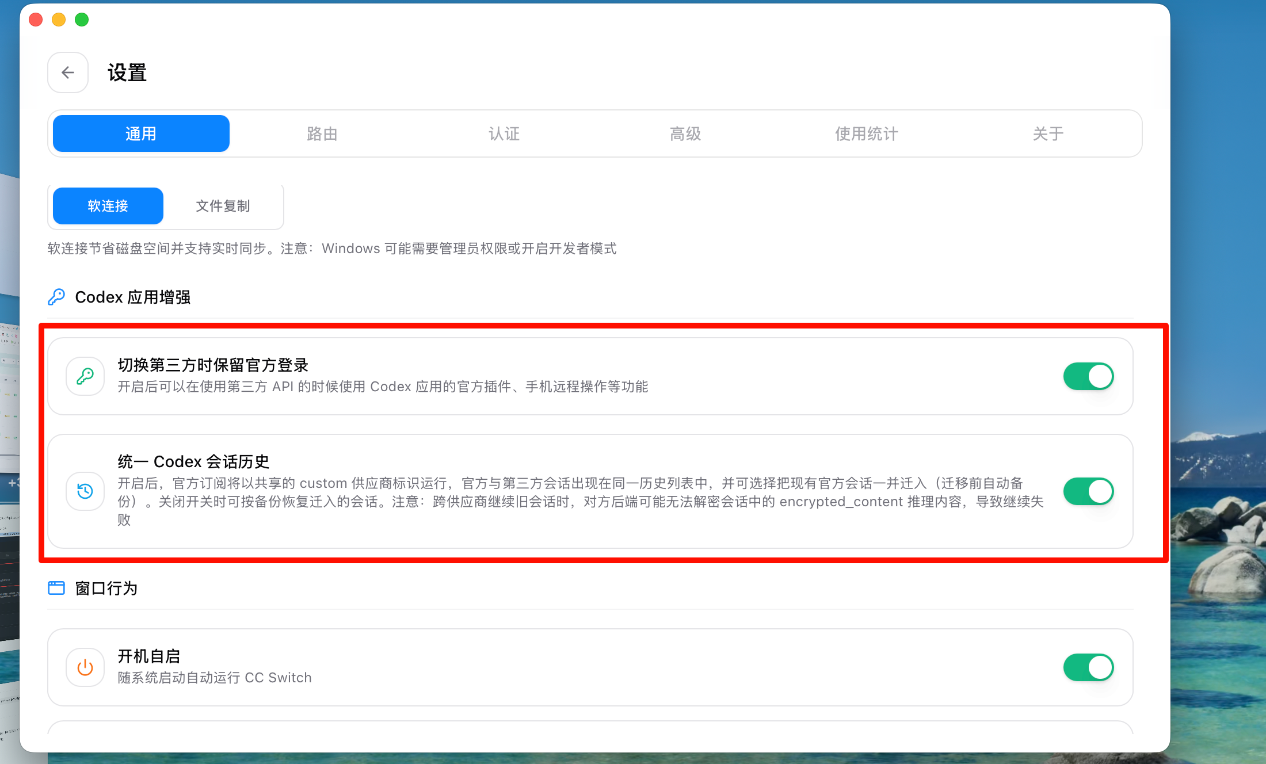The height and width of the screenshot is (764, 1266).
Task: Click the power icon in 开机自启 row
Action: [x=85, y=667]
